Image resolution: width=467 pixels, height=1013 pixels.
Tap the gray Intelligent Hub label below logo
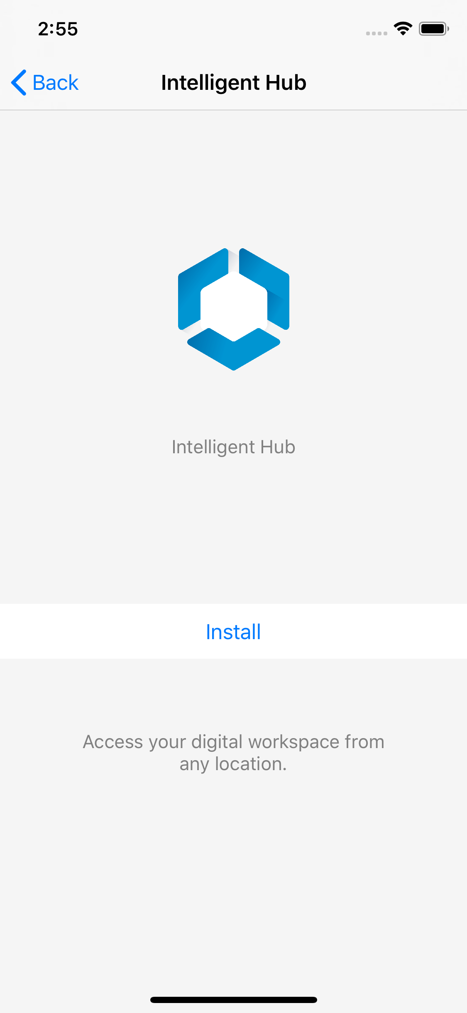234,447
